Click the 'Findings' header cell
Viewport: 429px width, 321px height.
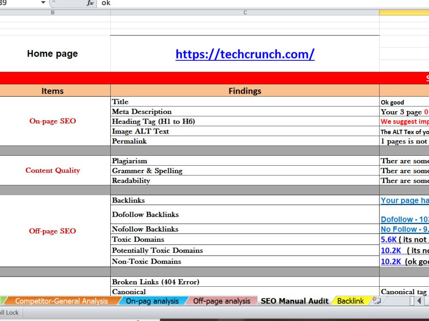(x=245, y=91)
